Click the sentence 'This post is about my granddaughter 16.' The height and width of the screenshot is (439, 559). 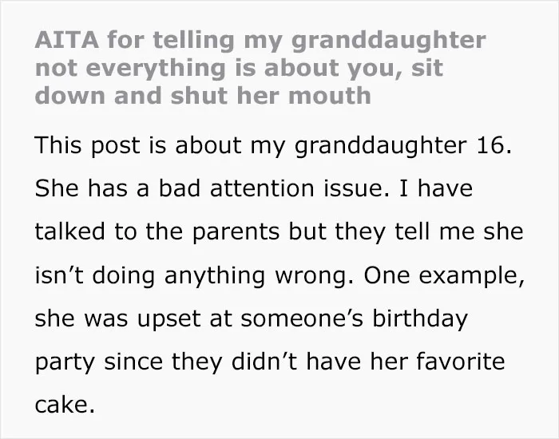273,146
